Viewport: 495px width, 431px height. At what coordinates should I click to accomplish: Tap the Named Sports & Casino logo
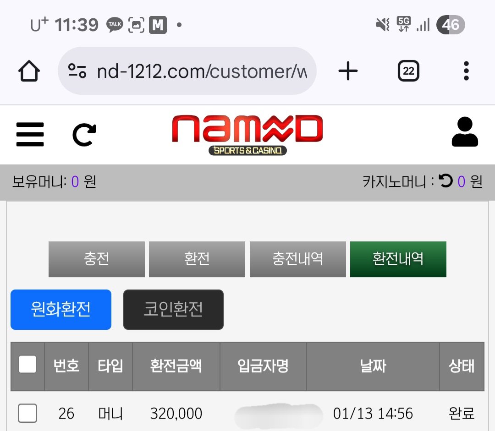[x=247, y=135]
